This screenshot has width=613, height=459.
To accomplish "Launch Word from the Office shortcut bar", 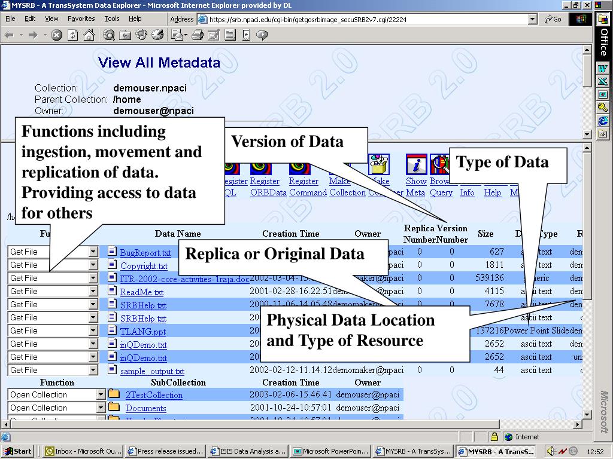I will click(602, 68).
